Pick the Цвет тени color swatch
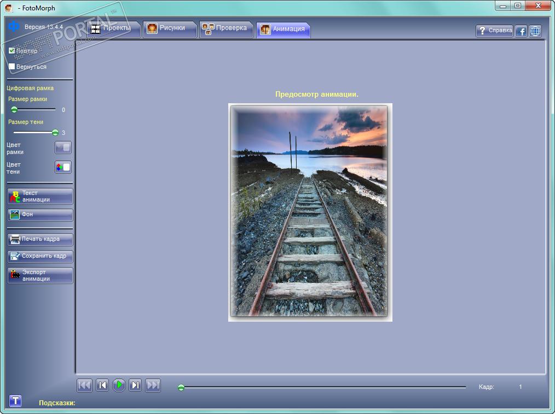Image resolution: width=555 pixels, height=414 pixels. point(63,167)
